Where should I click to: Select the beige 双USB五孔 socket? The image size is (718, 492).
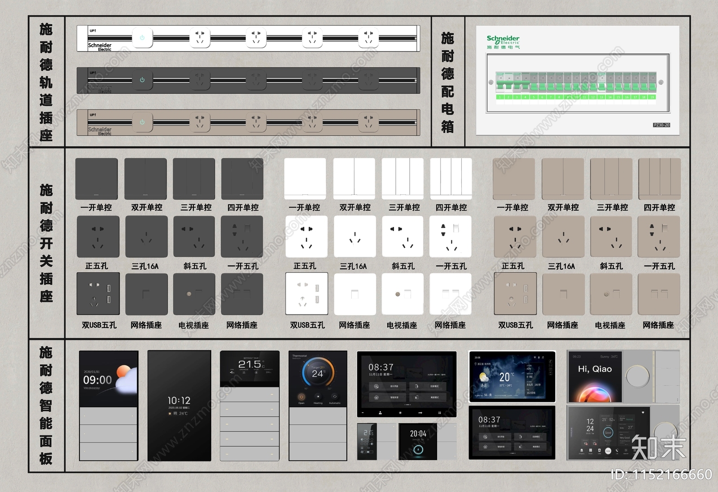(515, 293)
